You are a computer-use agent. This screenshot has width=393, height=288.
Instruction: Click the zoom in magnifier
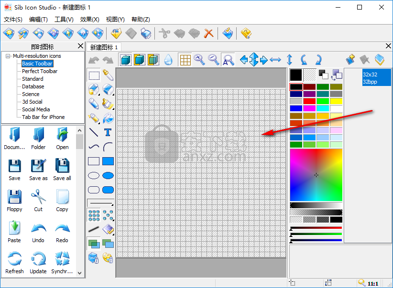click(199, 60)
